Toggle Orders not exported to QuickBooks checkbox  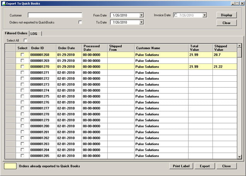(80, 22)
